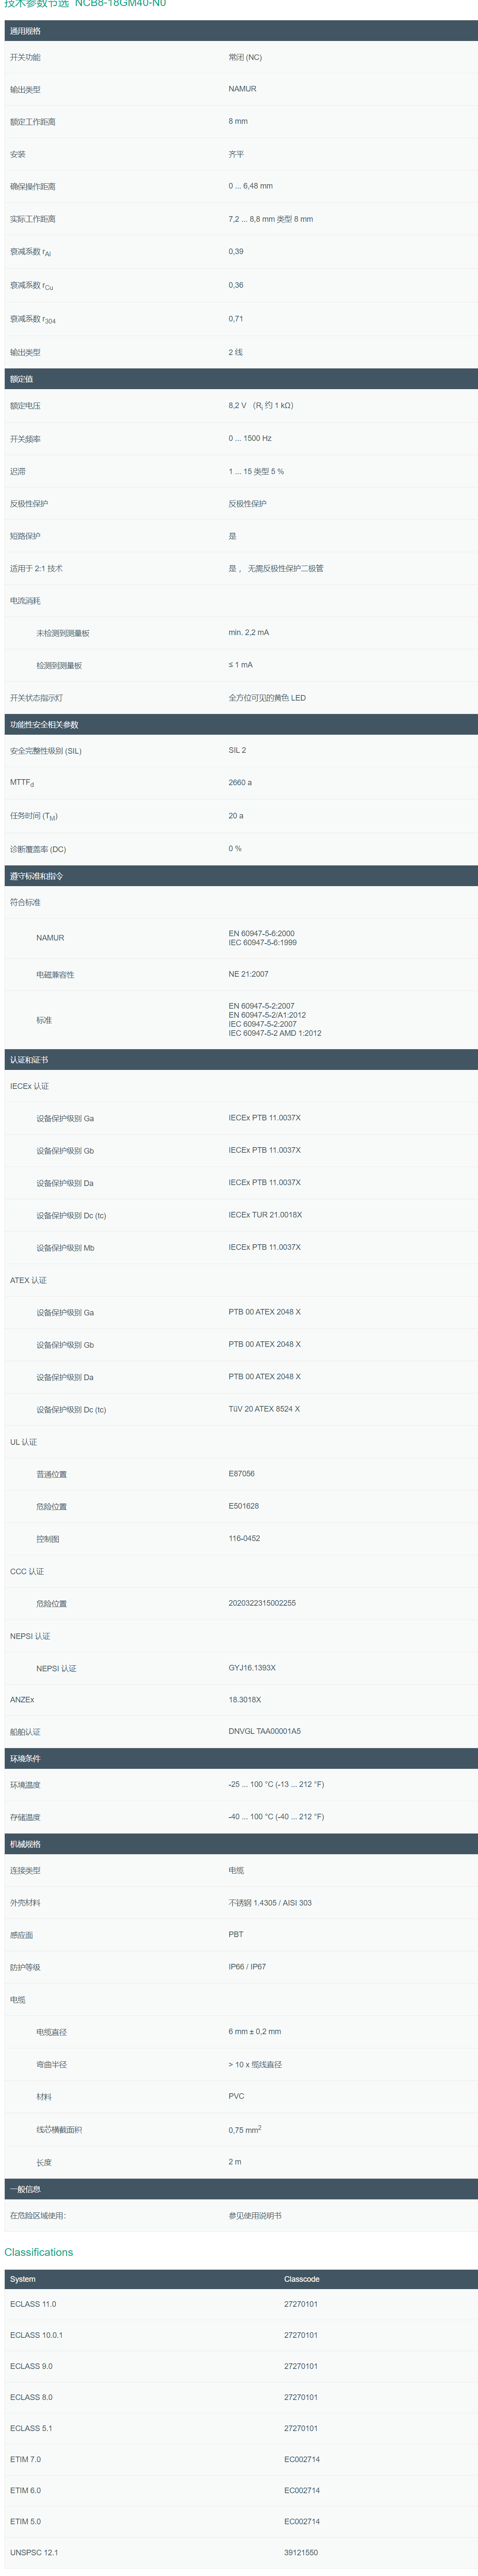Screen dimensions: 478x2576
Task: Click the 'ECLASS 10.0.1' row label
Action: 36,2334
